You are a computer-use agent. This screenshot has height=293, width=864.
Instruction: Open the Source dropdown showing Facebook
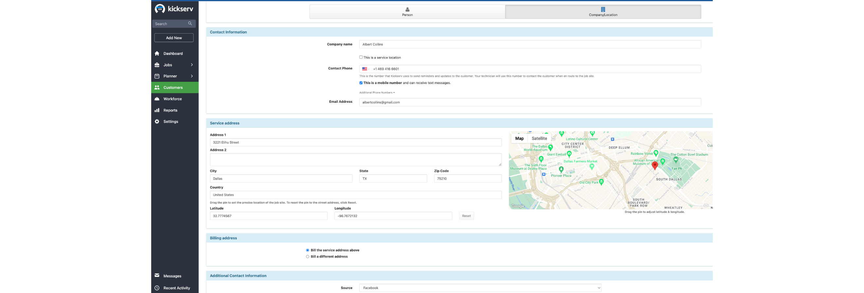tap(480, 288)
